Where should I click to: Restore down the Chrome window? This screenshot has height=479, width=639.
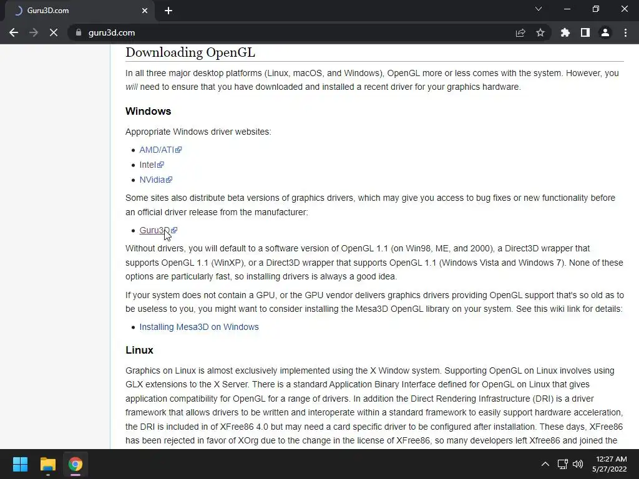(x=596, y=9)
